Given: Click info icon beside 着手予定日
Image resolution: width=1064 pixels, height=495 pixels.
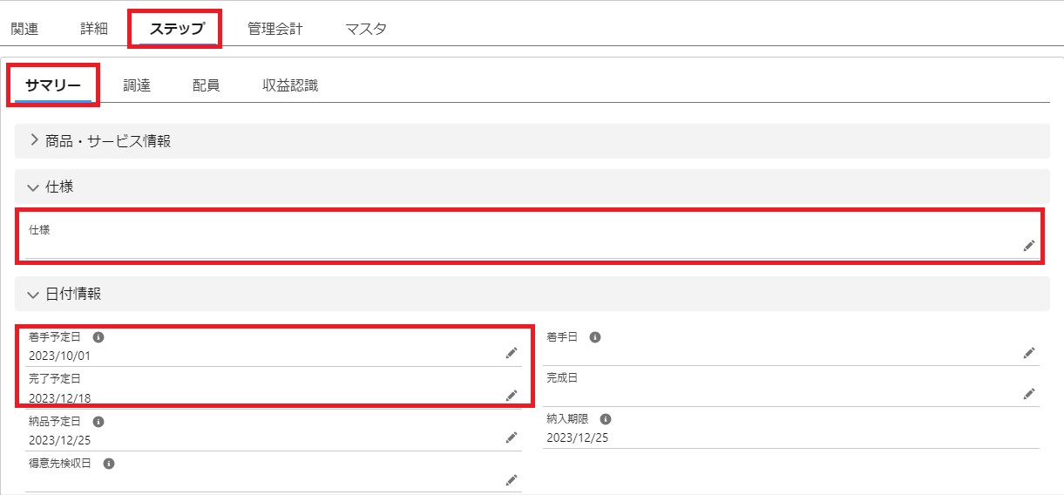Looking at the screenshot, I should (x=98, y=336).
